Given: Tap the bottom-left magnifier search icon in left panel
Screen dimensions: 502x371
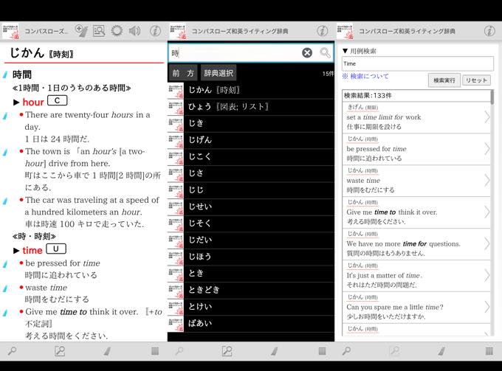Looking at the screenshot, I should [x=12, y=351].
